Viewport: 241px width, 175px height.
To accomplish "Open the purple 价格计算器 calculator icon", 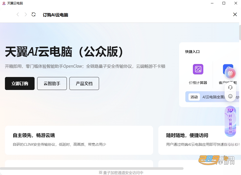I will pos(198,69).
